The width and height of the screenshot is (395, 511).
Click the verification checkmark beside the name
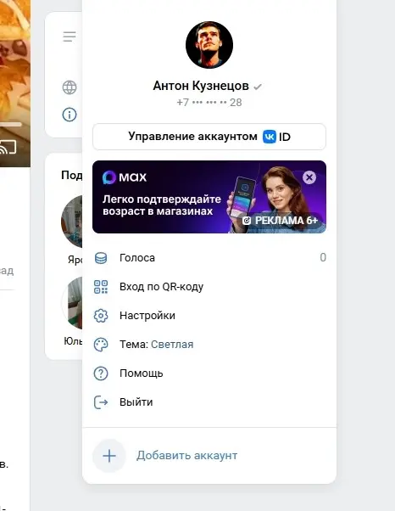tap(258, 87)
